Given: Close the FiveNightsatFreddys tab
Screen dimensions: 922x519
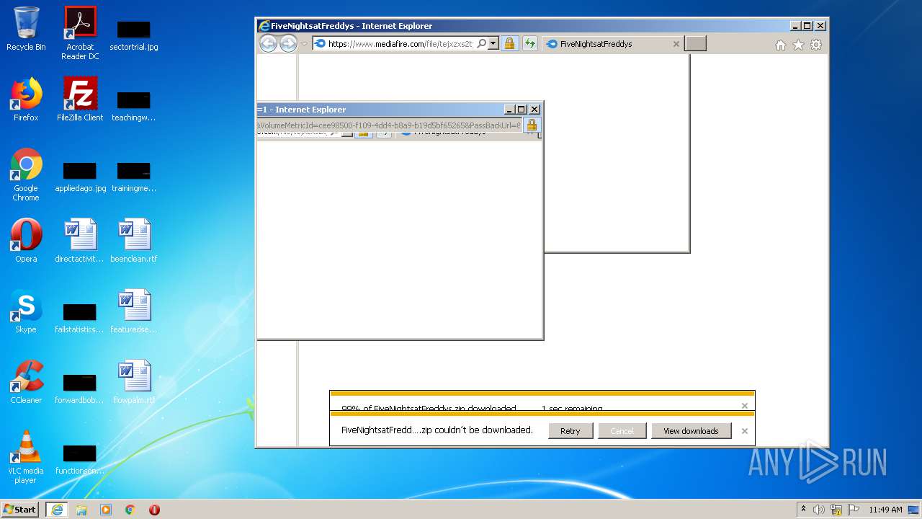Looking at the screenshot, I should (x=676, y=44).
